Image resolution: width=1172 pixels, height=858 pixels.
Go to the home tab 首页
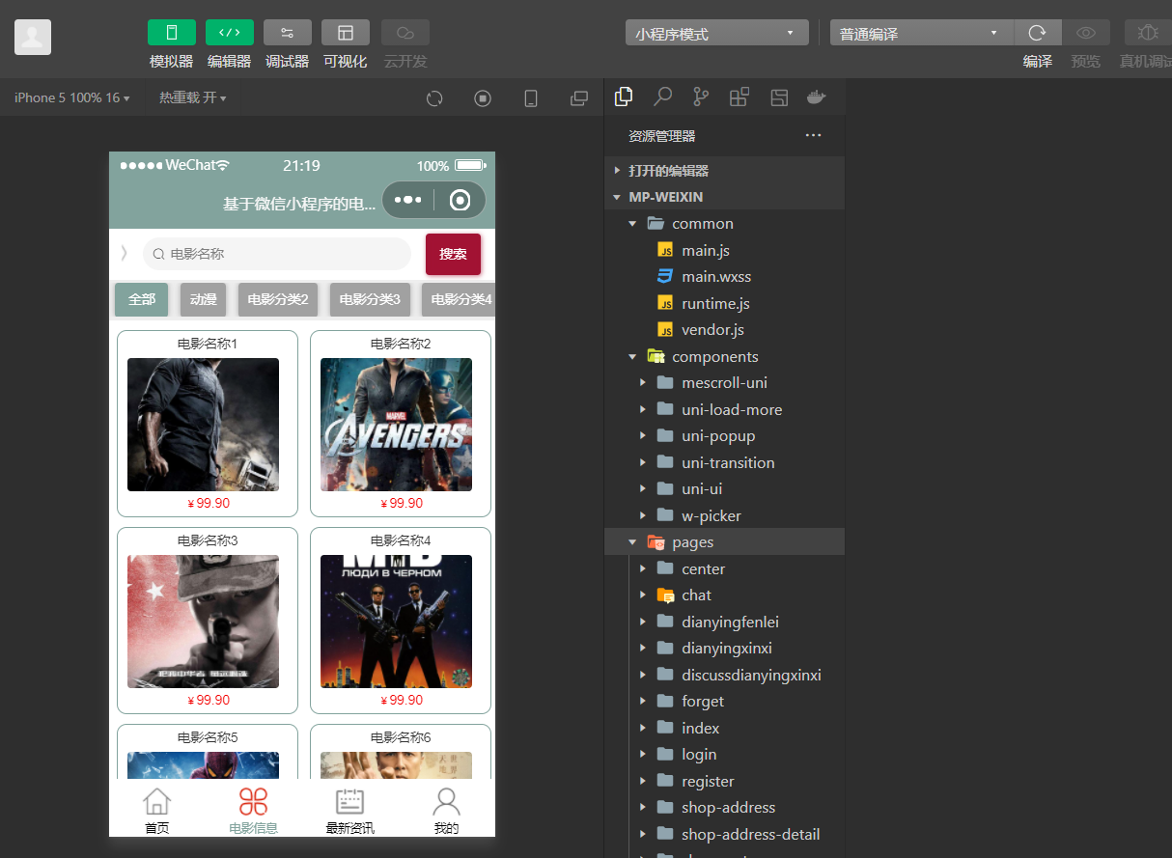pos(156,811)
